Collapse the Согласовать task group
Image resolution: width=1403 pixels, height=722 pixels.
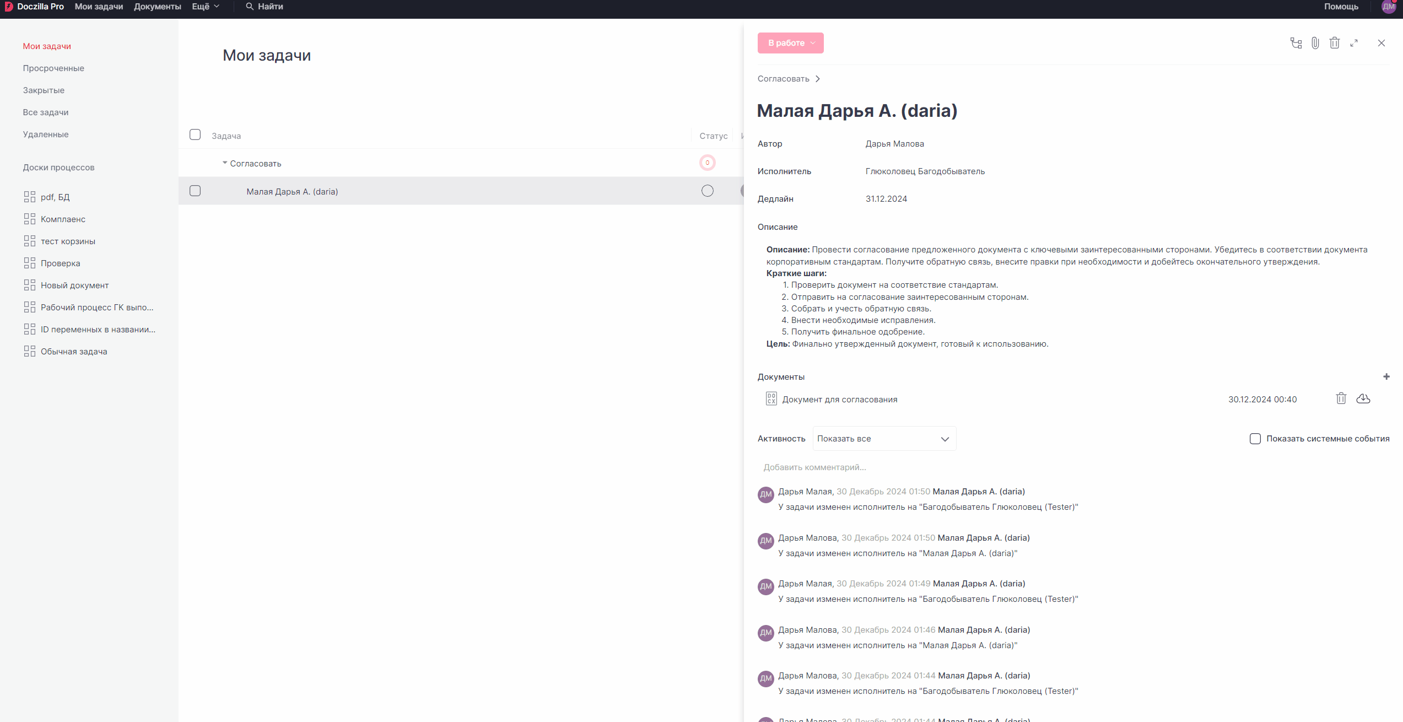[x=225, y=163]
